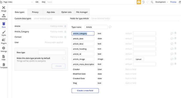Add comment on article_meta_description field
The height and width of the screenshot is (98, 181).
(x=172, y=64)
